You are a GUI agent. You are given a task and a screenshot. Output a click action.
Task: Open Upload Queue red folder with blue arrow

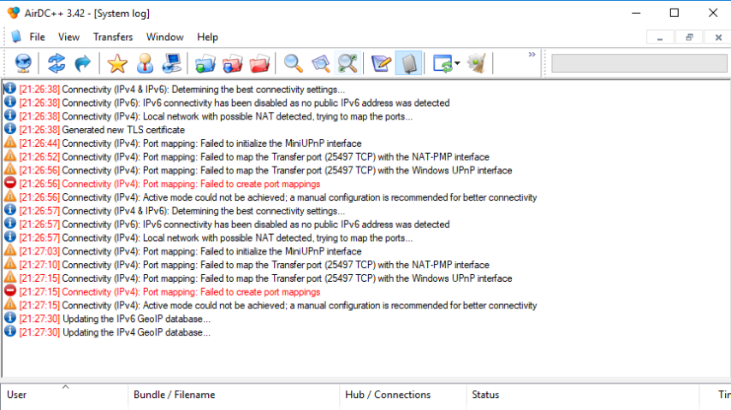(x=232, y=64)
